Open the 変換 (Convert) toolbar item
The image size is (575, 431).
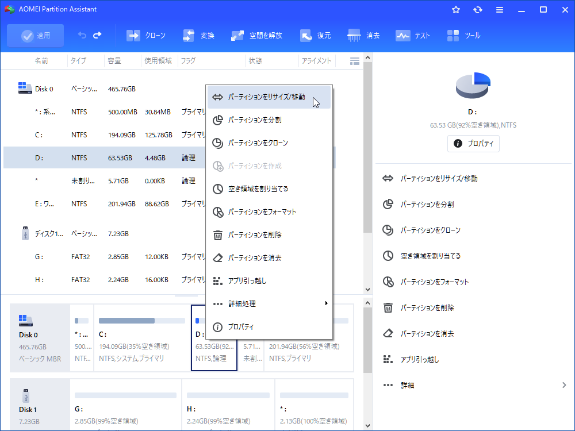click(198, 36)
